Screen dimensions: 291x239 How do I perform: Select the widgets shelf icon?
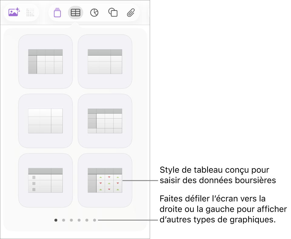point(57,12)
